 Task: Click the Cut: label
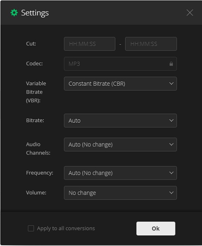[x=31, y=43]
